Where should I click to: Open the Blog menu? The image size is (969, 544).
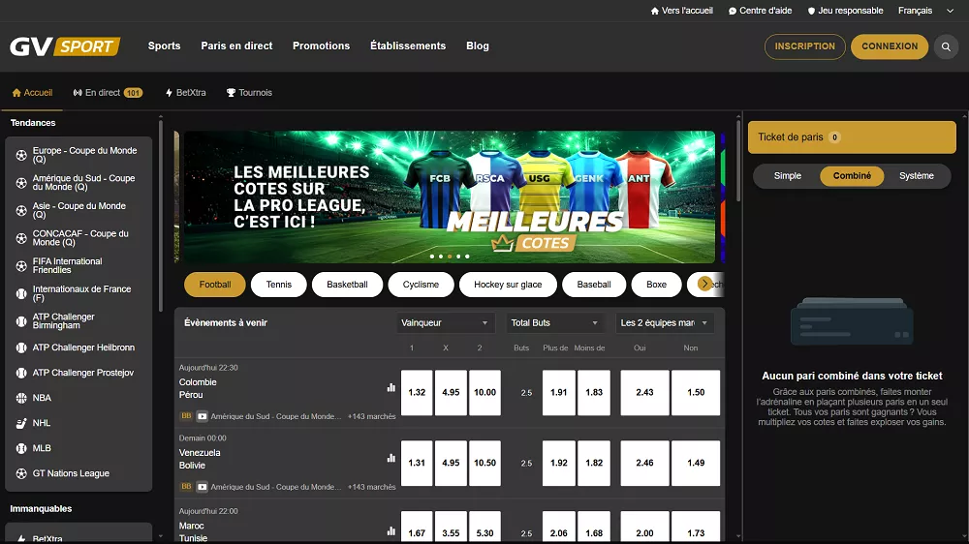[x=478, y=45]
